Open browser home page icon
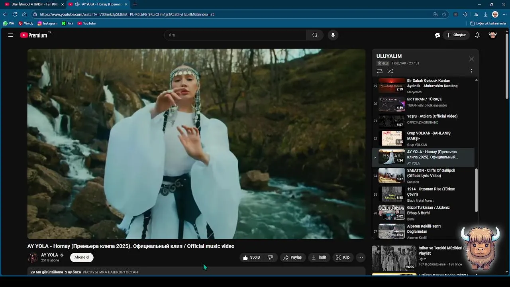Image resolution: width=510 pixels, height=287 pixels. click(x=24, y=14)
